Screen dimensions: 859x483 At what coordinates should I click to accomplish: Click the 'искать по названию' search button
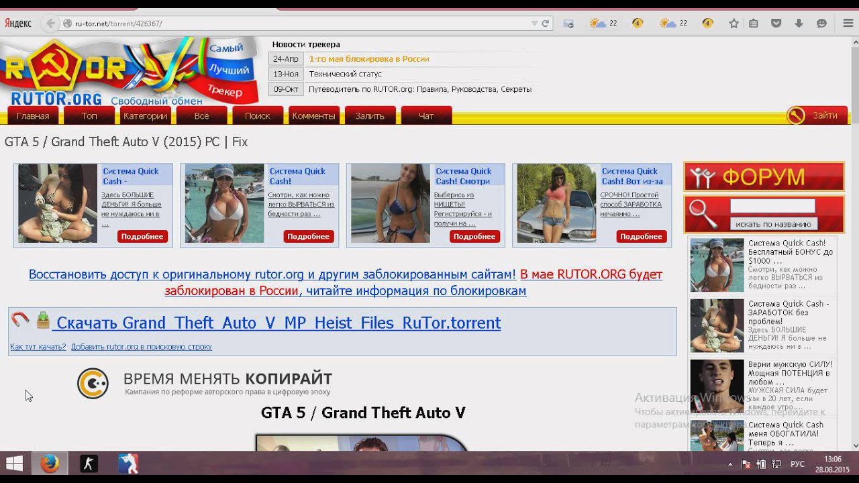coord(773,224)
